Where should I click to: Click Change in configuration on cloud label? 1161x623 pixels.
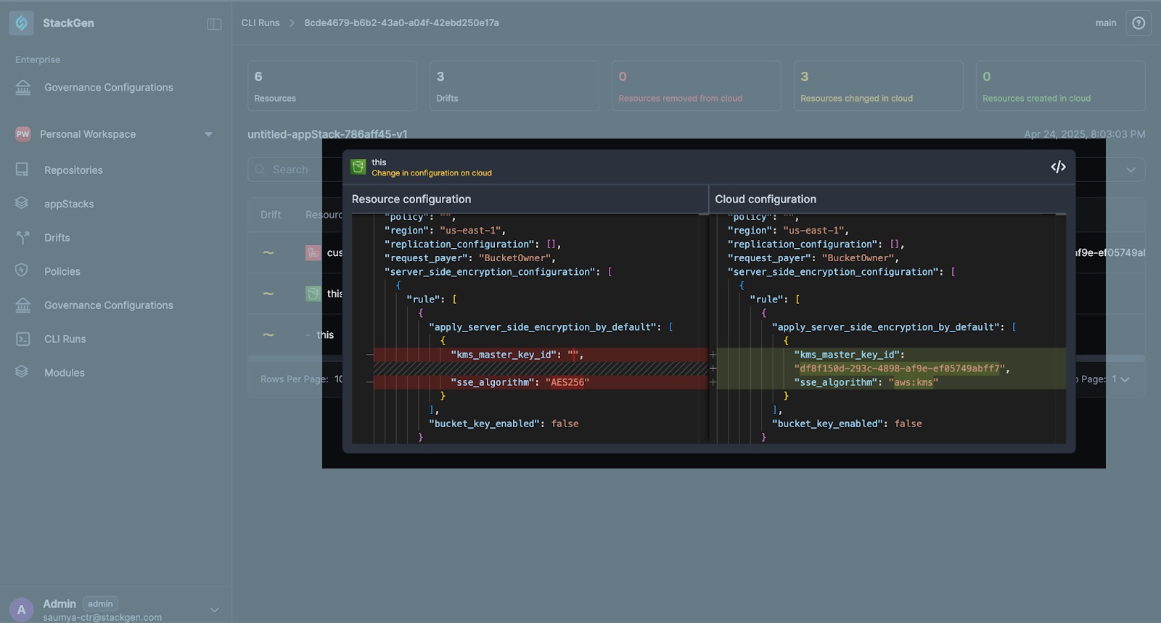[432, 173]
